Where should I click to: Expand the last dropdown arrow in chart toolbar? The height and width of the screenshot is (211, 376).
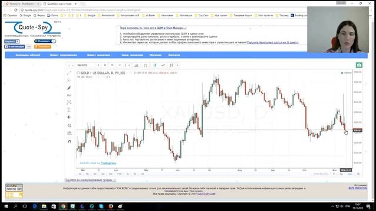[177, 65]
